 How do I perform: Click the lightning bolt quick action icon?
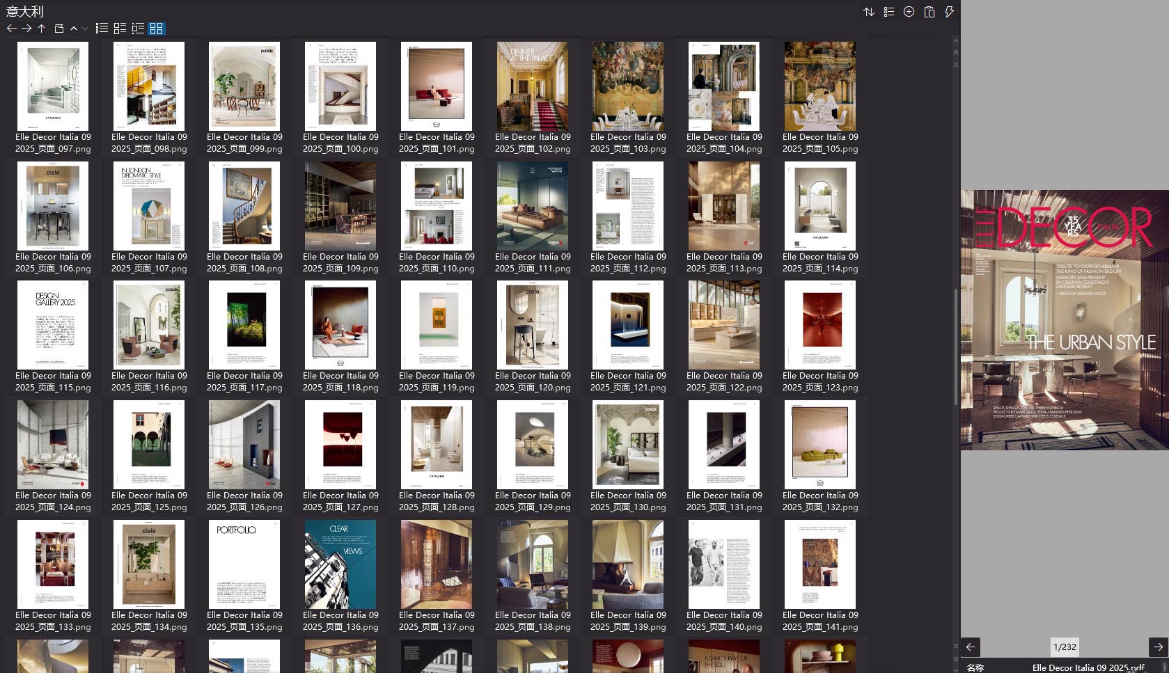pos(948,12)
